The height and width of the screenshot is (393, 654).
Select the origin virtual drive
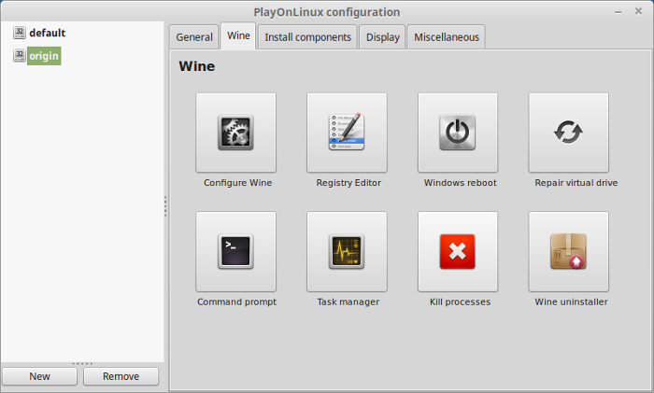pyautogui.click(x=44, y=56)
